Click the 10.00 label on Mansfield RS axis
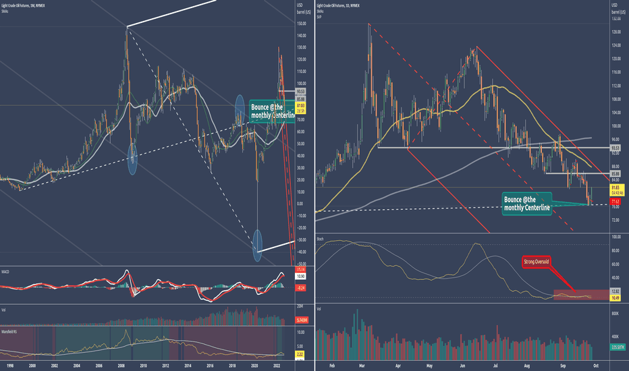The width and height of the screenshot is (629, 371). [300, 333]
